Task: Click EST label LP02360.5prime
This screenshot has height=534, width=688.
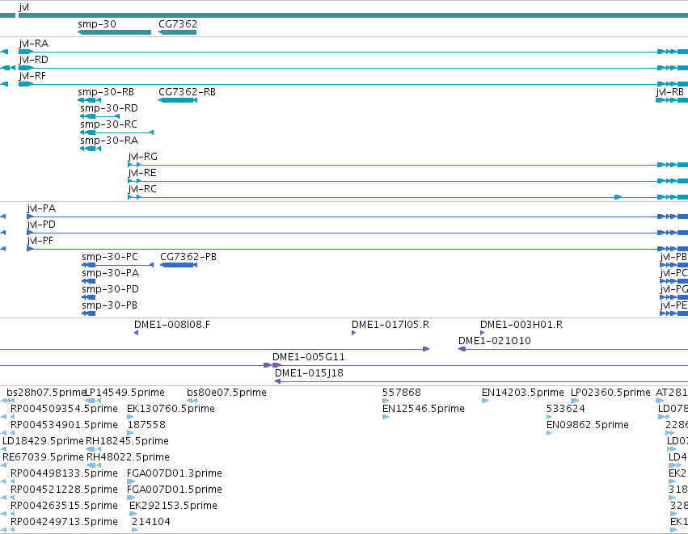Action: (610, 393)
